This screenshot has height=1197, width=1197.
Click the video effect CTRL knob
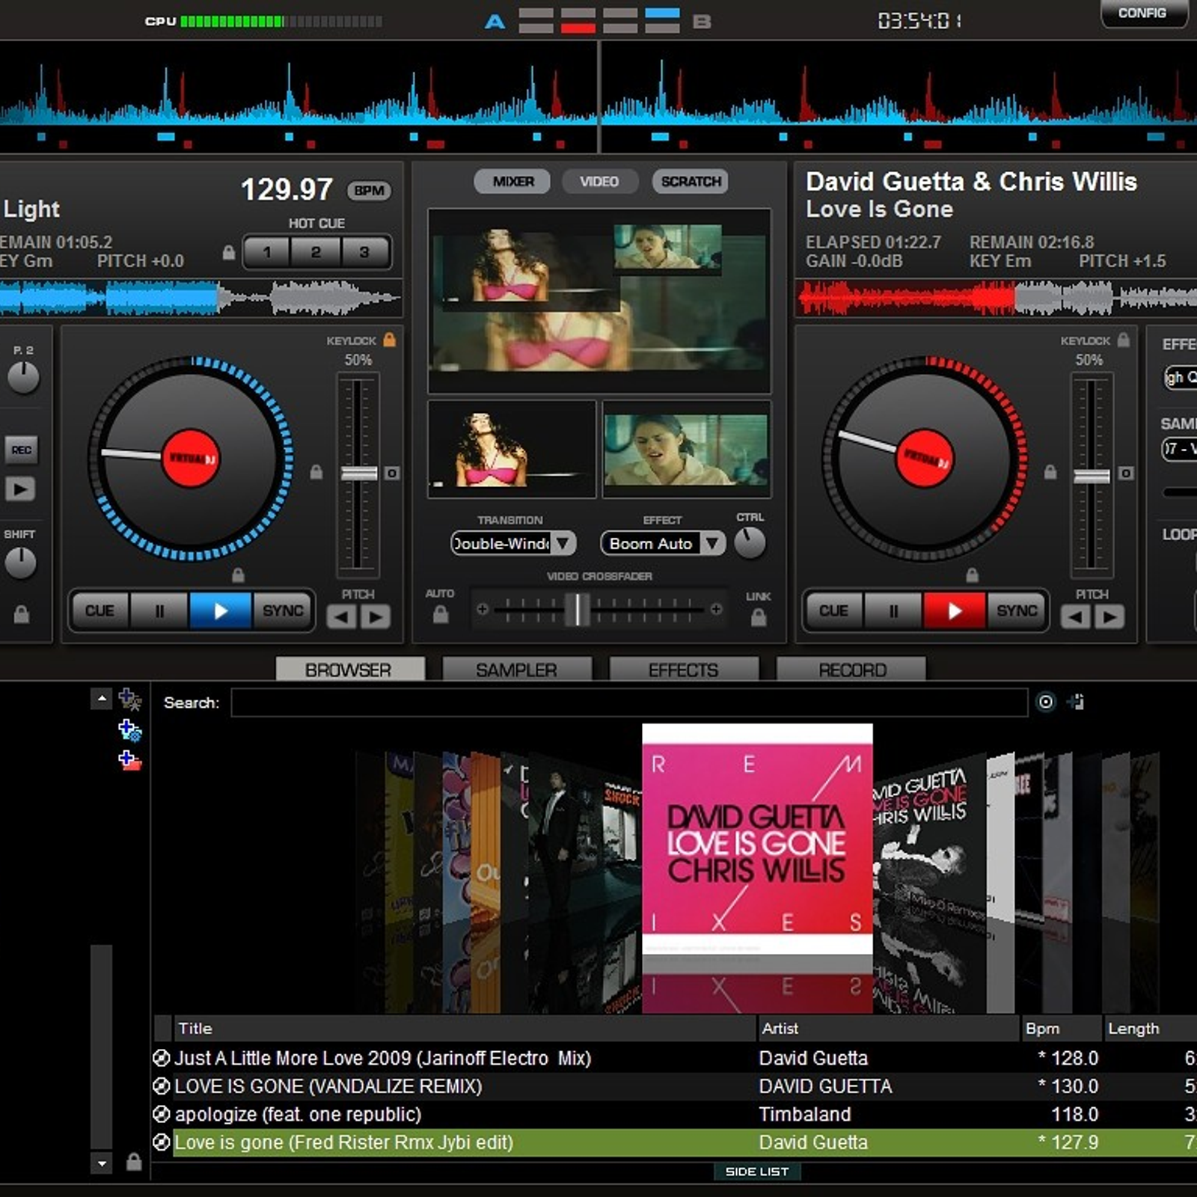tap(750, 543)
